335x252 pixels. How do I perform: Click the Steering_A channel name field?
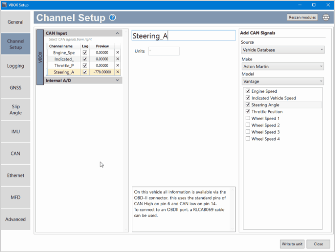click(184, 36)
